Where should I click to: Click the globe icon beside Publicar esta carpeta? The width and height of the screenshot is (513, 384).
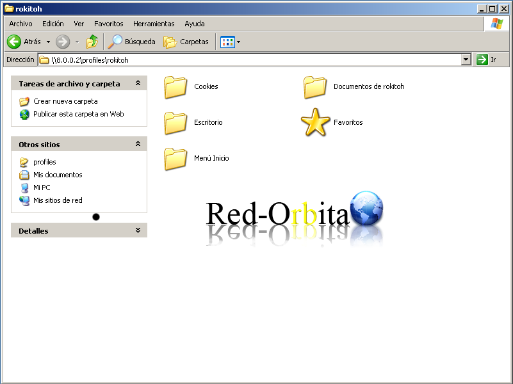click(24, 115)
